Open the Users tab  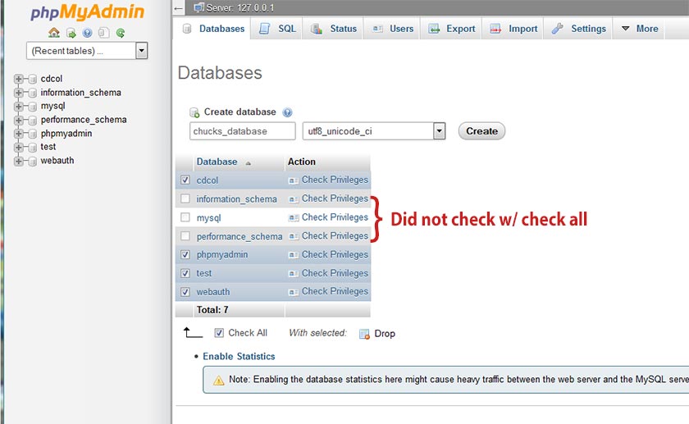tap(392, 29)
